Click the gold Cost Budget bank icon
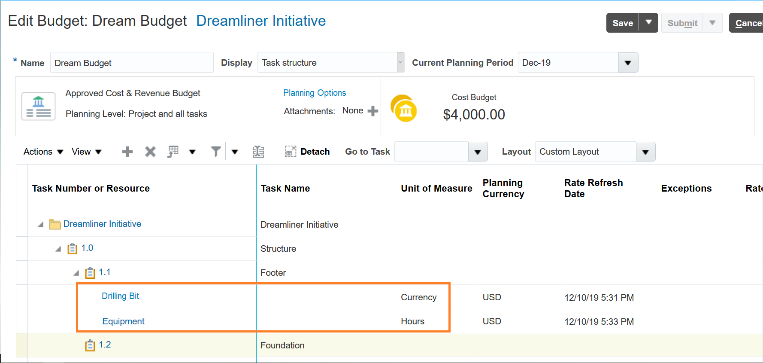This screenshot has height=363, width=763. 404,108
